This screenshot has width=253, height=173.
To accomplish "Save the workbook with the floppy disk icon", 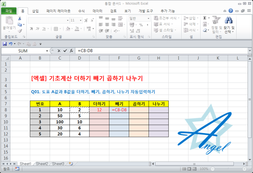I will (x=4, y=44).
